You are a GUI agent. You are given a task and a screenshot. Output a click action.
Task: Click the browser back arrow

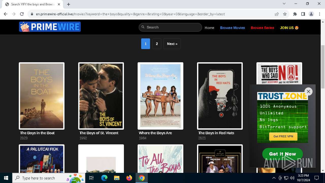point(6,14)
